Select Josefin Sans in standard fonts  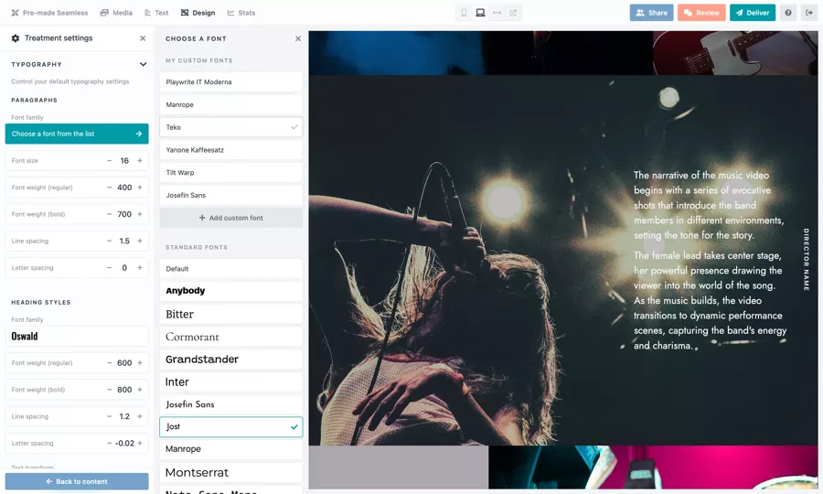click(x=231, y=404)
